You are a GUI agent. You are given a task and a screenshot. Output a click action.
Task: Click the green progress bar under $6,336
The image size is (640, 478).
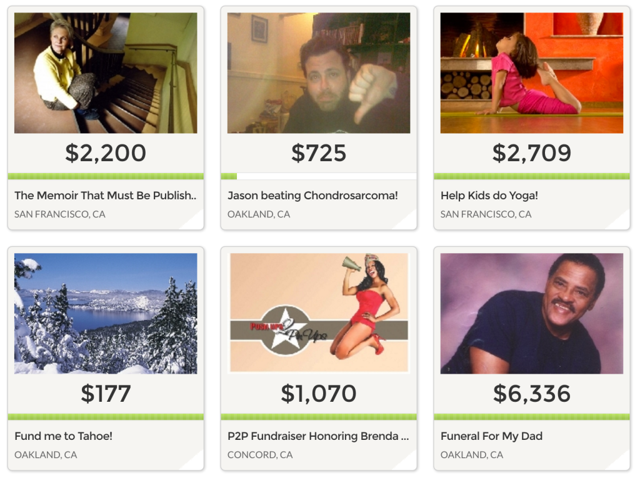click(x=531, y=417)
